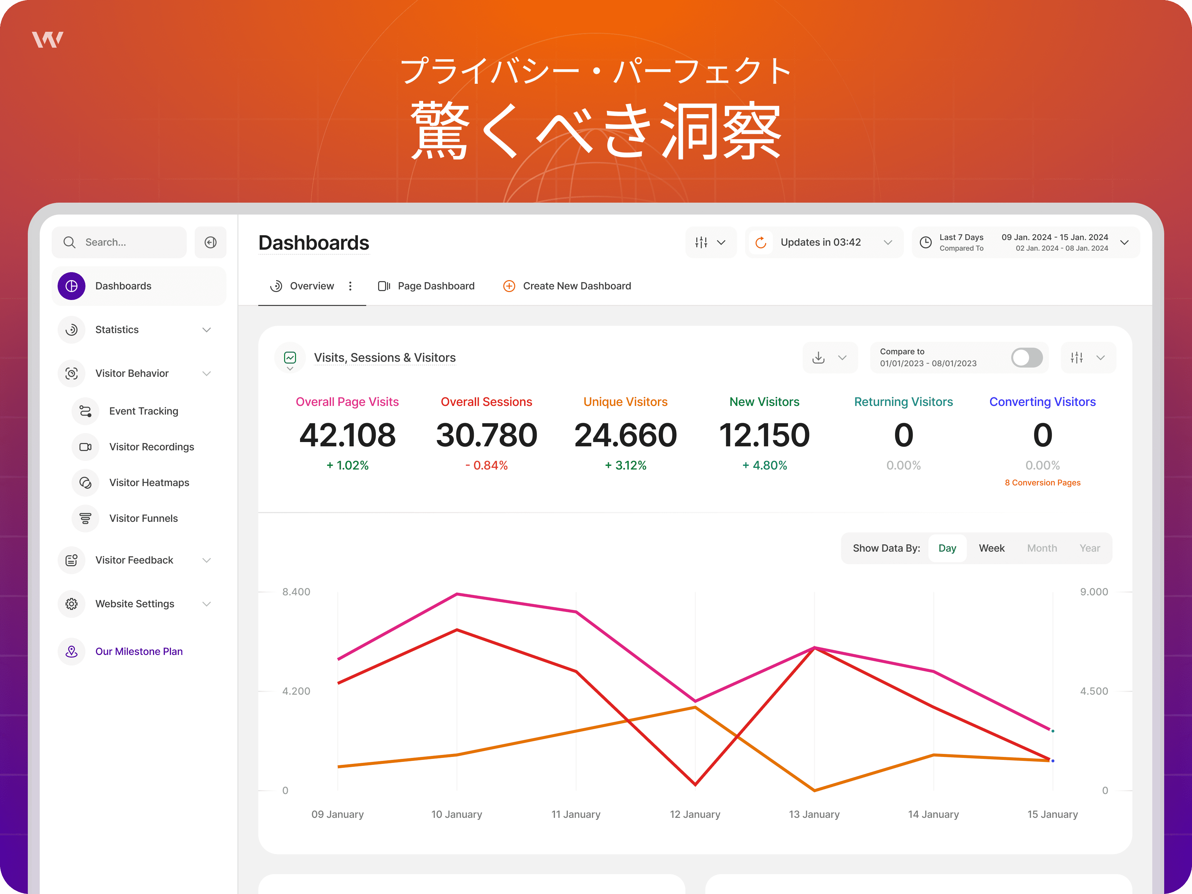Click the Visitor Heatmaps icon
The height and width of the screenshot is (894, 1192).
(x=85, y=483)
